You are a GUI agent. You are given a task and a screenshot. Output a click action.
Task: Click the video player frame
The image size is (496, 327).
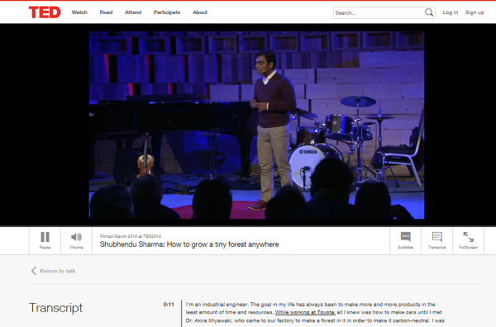[x=256, y=126]
